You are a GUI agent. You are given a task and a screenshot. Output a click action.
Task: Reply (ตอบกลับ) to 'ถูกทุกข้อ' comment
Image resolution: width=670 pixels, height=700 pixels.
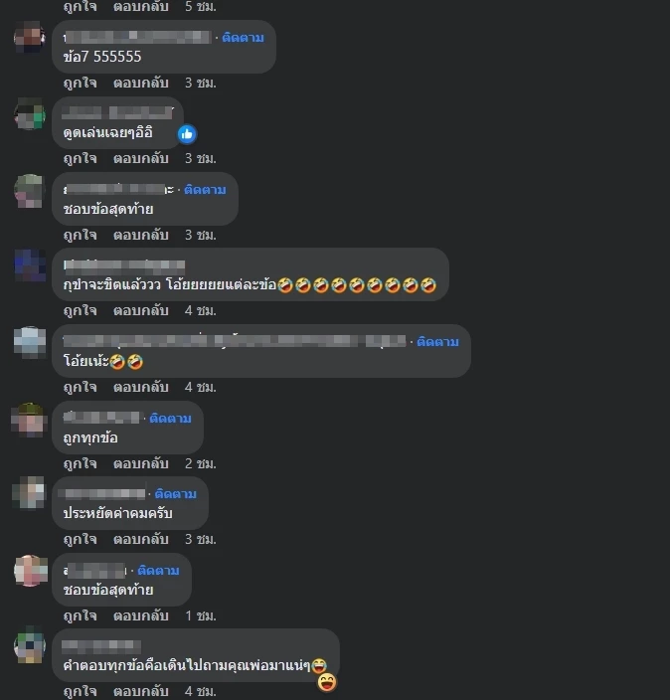coord(140,463)
